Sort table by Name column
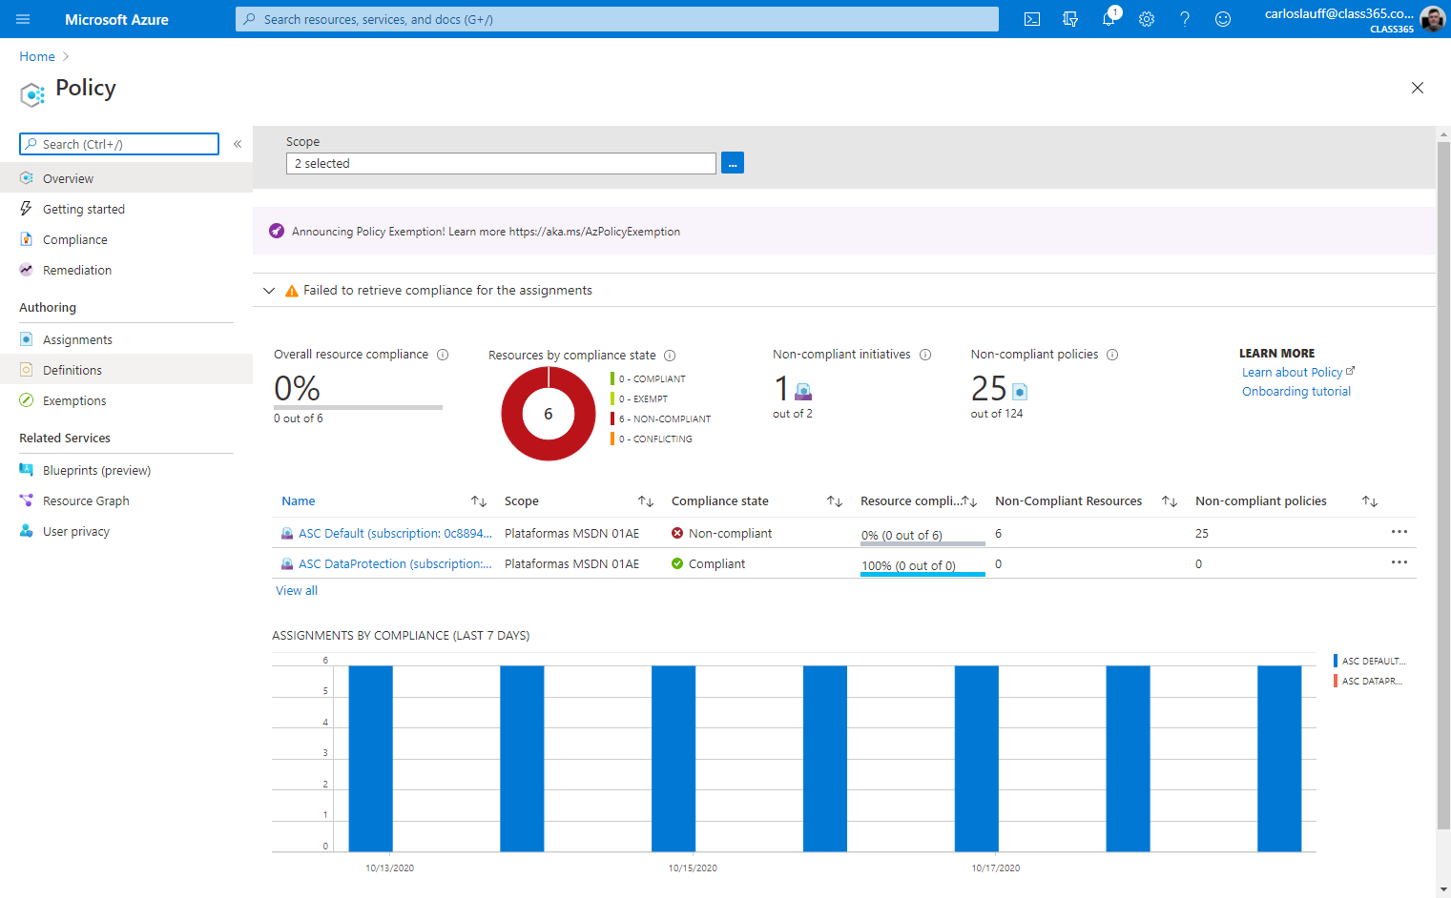 (479, 501)
